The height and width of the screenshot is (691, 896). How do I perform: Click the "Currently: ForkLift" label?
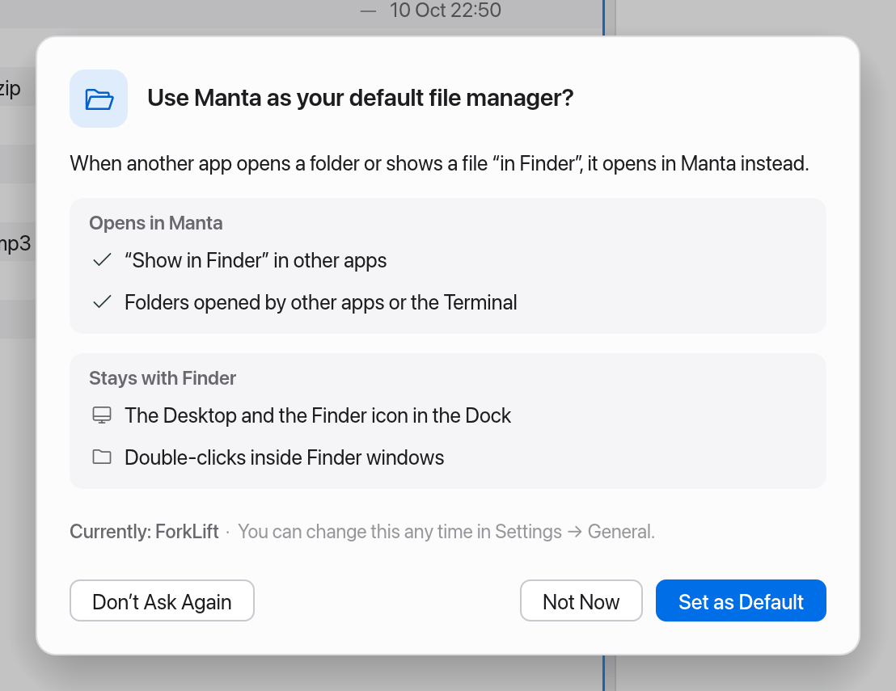point(144,532)
